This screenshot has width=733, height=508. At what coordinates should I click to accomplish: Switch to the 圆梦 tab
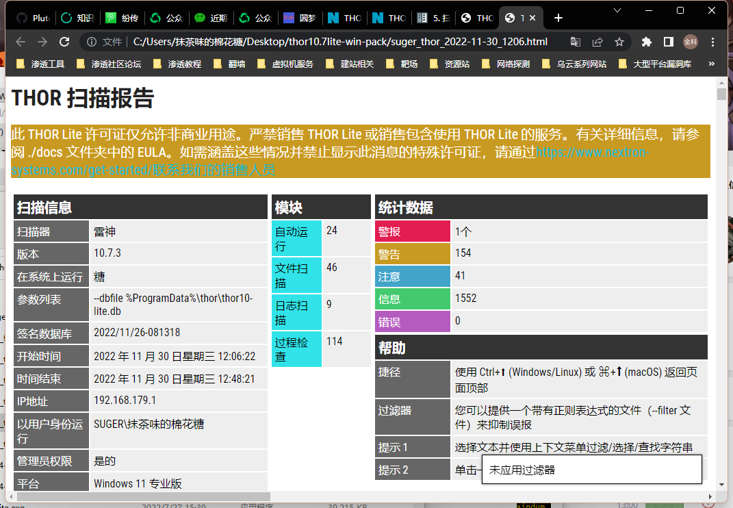300,18
